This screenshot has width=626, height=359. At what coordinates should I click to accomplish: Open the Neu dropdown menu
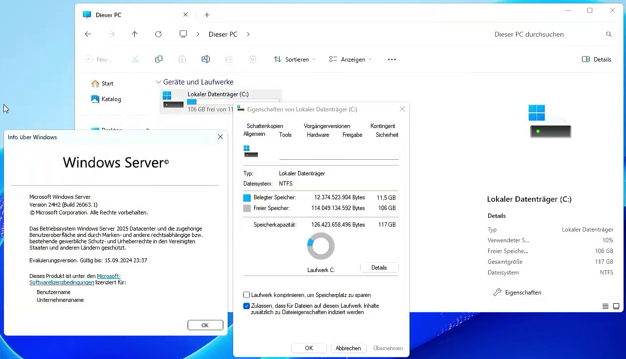point(98,59)
